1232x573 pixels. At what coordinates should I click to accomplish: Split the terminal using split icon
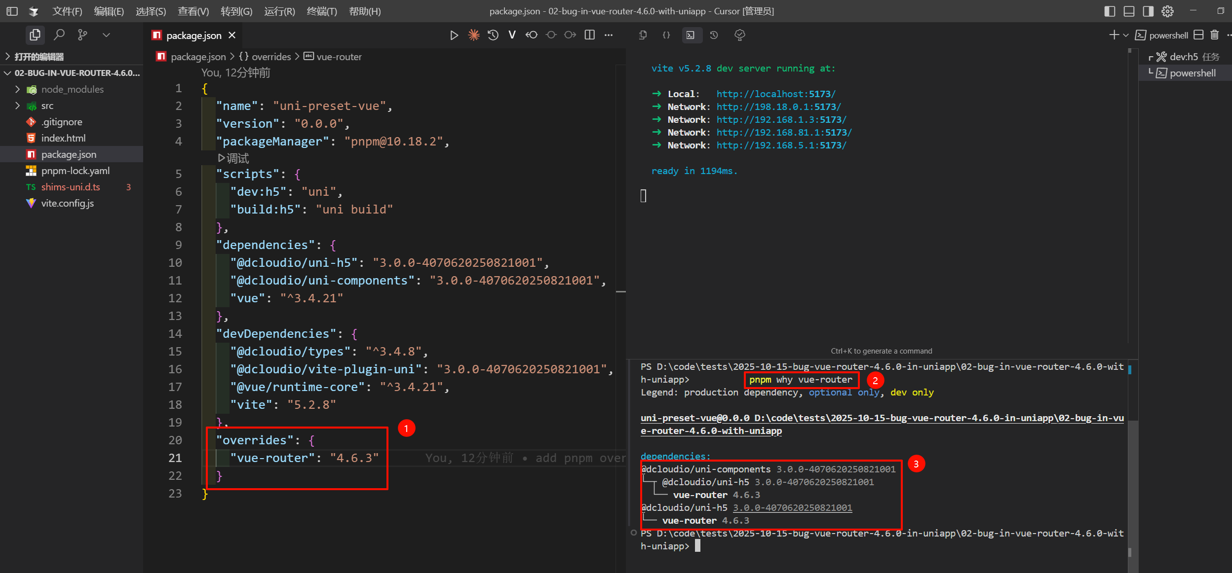pos(1198,35)
